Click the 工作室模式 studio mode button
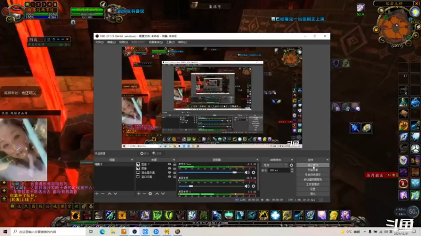421x236 pixels. [x=313, y=185]
